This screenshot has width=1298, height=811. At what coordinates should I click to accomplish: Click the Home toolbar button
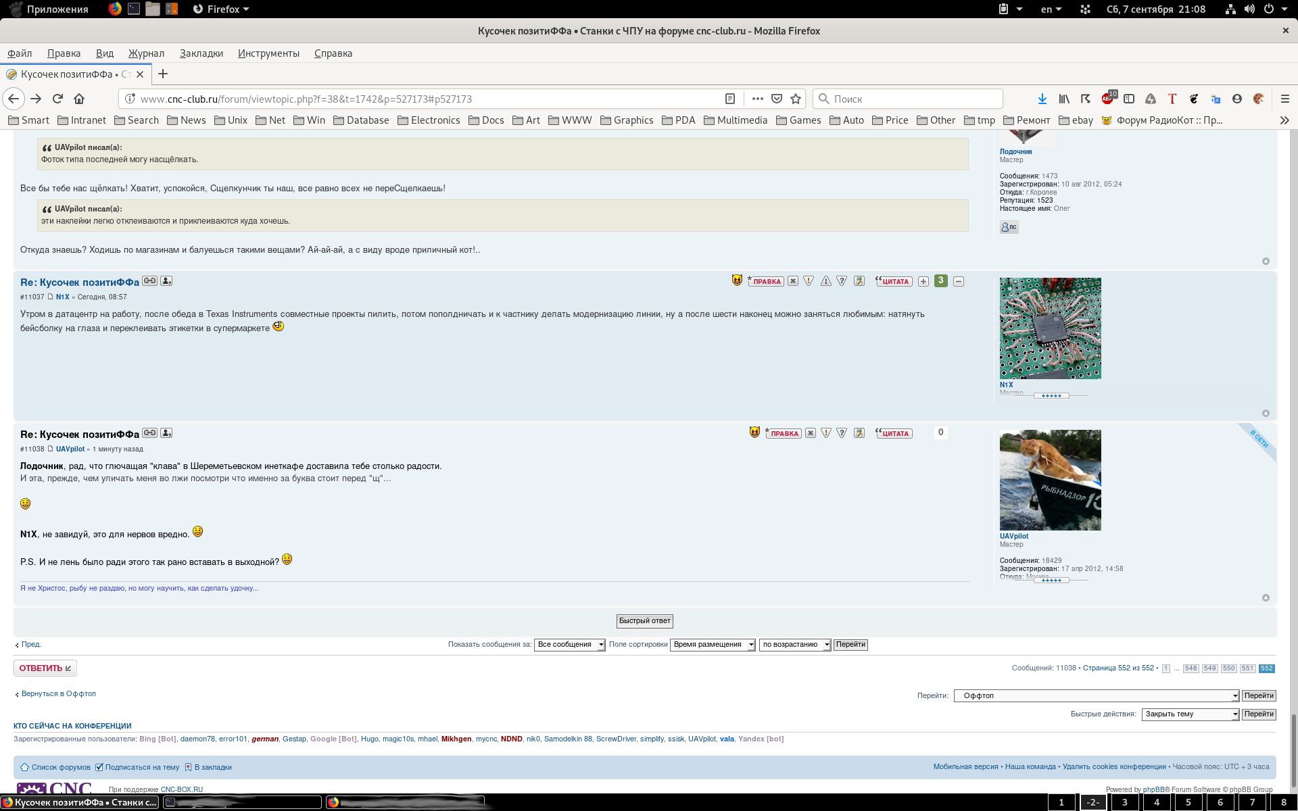pyautogui.click(x=79, y=99)
